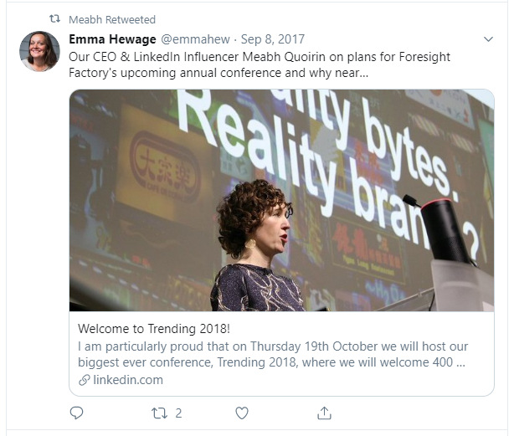Click the retweet count number 2
The height and width of the screenshot is (436, 514).
[178, 413]
